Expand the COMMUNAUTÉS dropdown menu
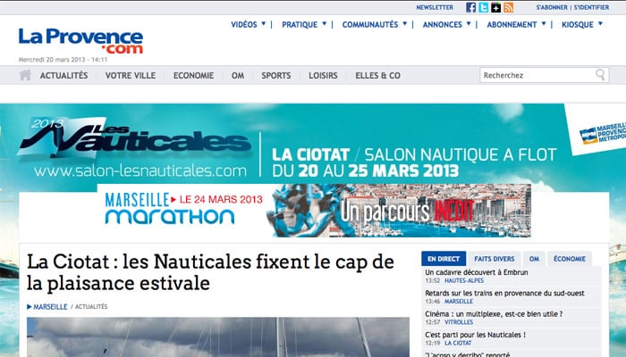Screen dimensions: 626x357 pyautogui.click(x=375, y=24)
